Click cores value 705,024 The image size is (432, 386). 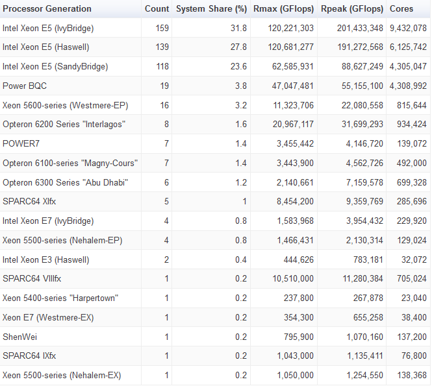pyautogui.click(x=412, y=279)
